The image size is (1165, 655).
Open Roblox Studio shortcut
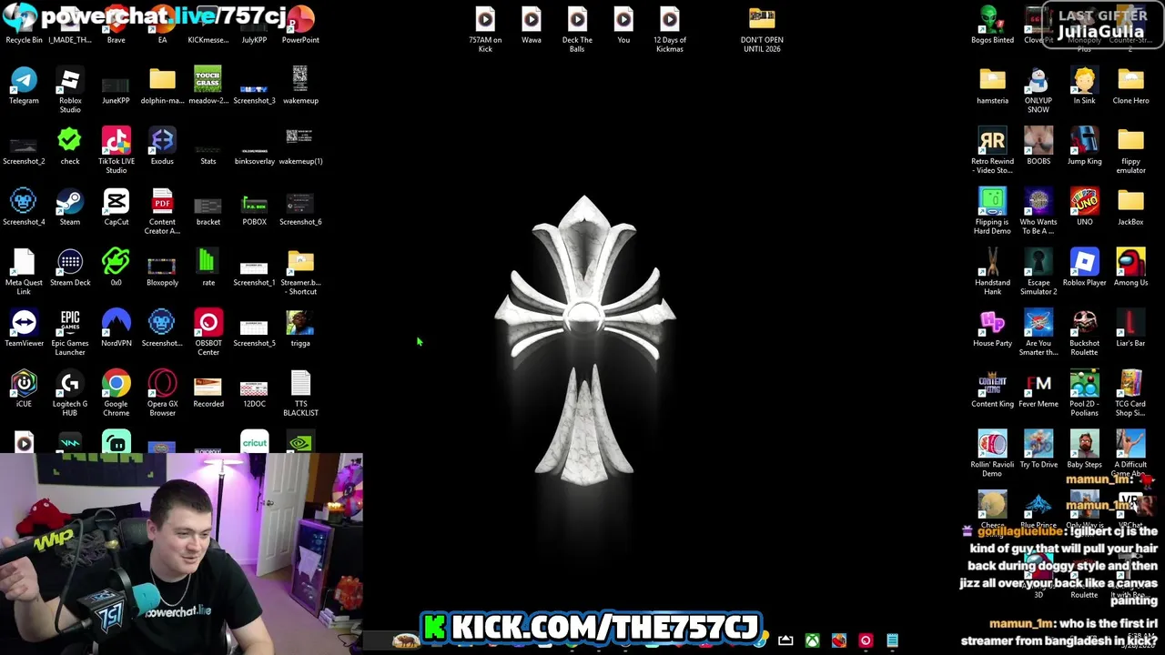tap(70, 90)
